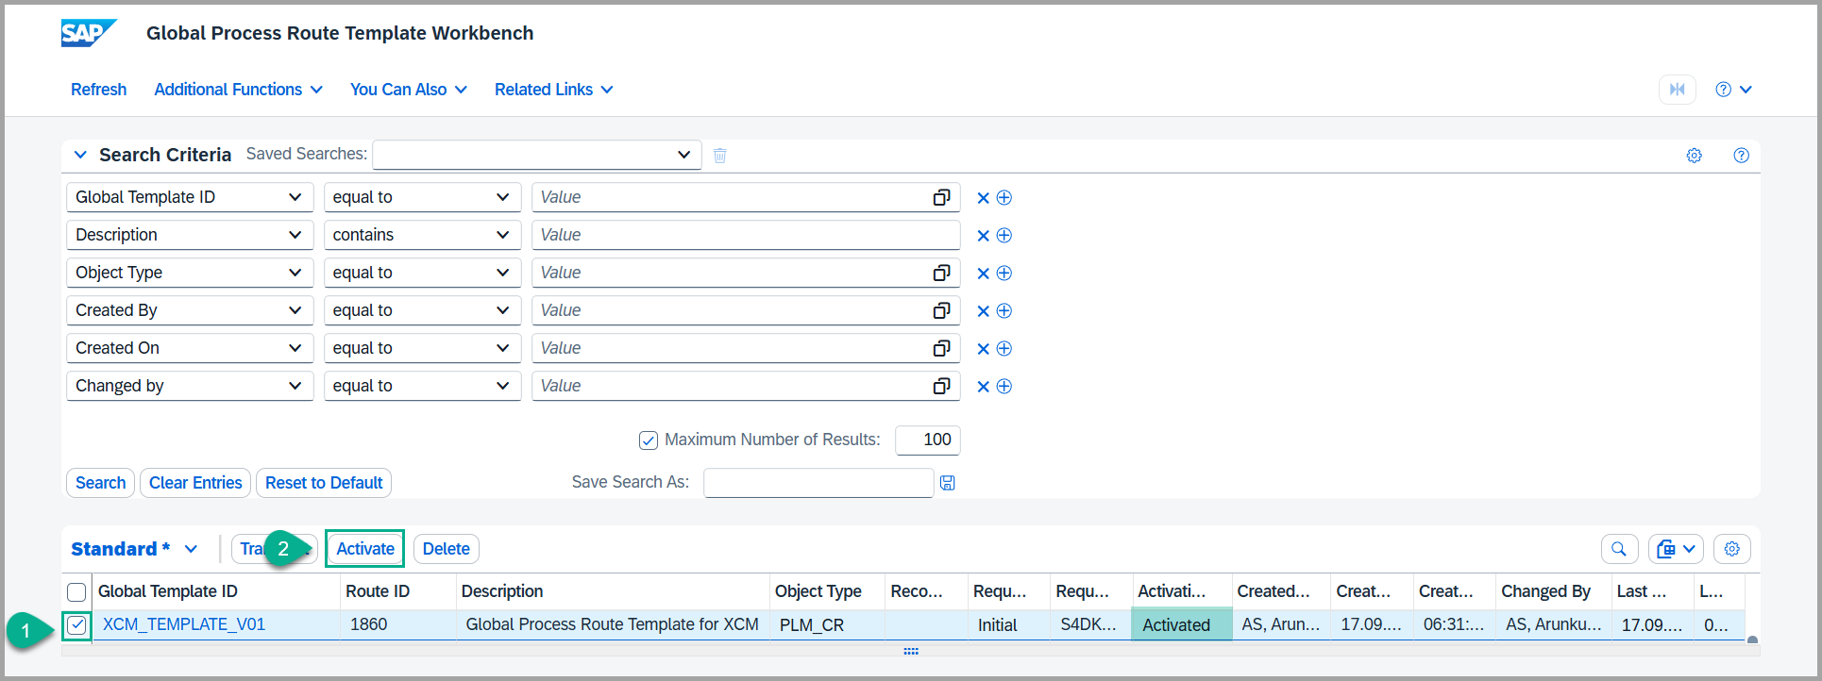Remove the Description criteria row
Screen dimensions: 1822x681
(x=983, y=236)
